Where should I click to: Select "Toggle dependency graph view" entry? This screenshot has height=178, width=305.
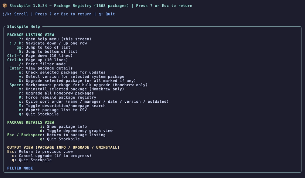[x=76, y=131]
